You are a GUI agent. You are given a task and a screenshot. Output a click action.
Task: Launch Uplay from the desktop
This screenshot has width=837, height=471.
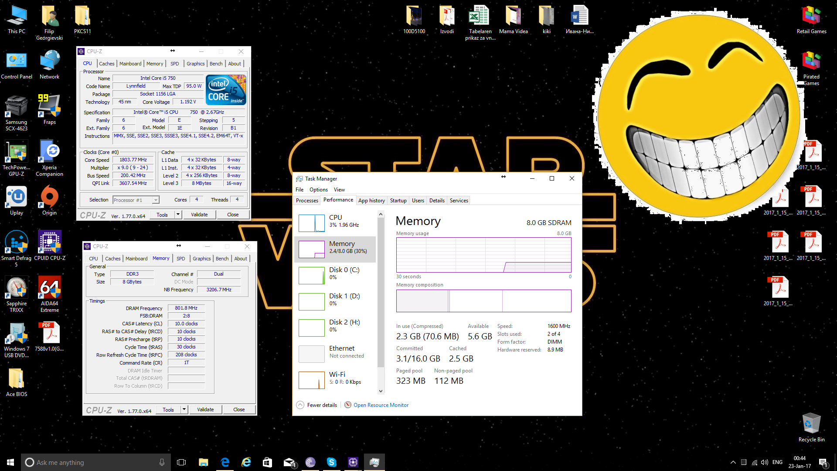(x=17, y=201)
